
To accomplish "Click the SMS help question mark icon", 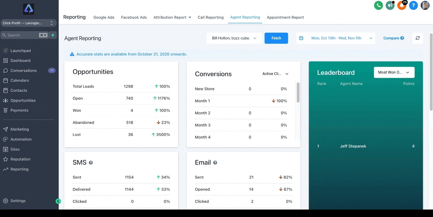I will click(x=91, y=163).
